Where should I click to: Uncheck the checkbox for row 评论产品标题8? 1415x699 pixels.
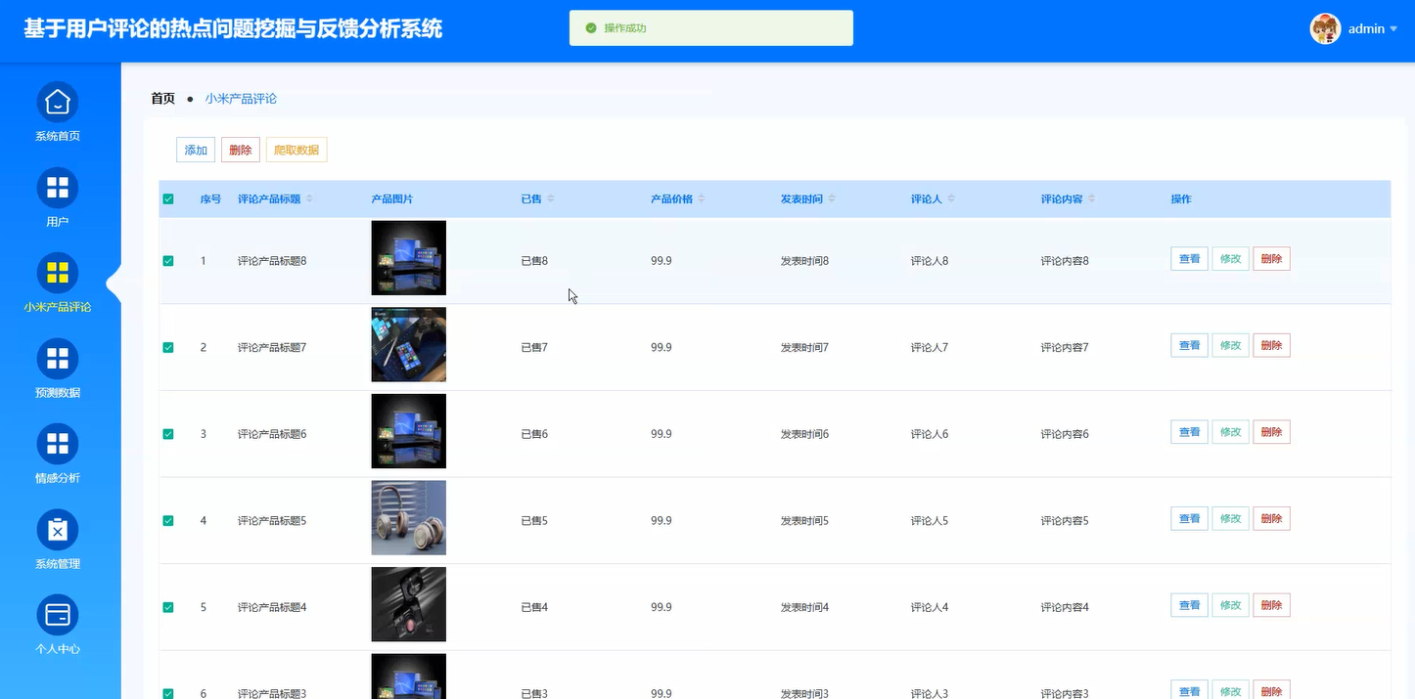(168, 261)
